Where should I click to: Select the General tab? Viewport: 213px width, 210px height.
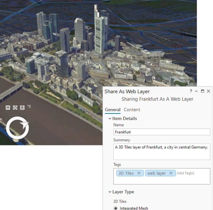113,110
